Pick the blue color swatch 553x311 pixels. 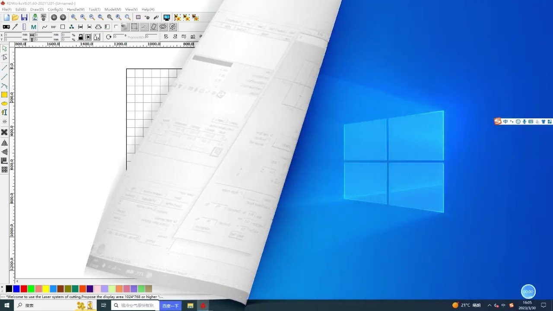coord(16,289)
